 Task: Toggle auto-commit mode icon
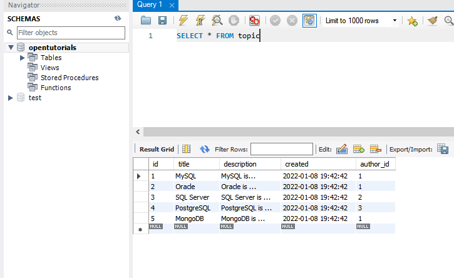tap(309, 21)
